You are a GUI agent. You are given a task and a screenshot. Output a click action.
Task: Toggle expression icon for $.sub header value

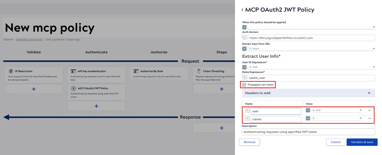tap(308, 110)
